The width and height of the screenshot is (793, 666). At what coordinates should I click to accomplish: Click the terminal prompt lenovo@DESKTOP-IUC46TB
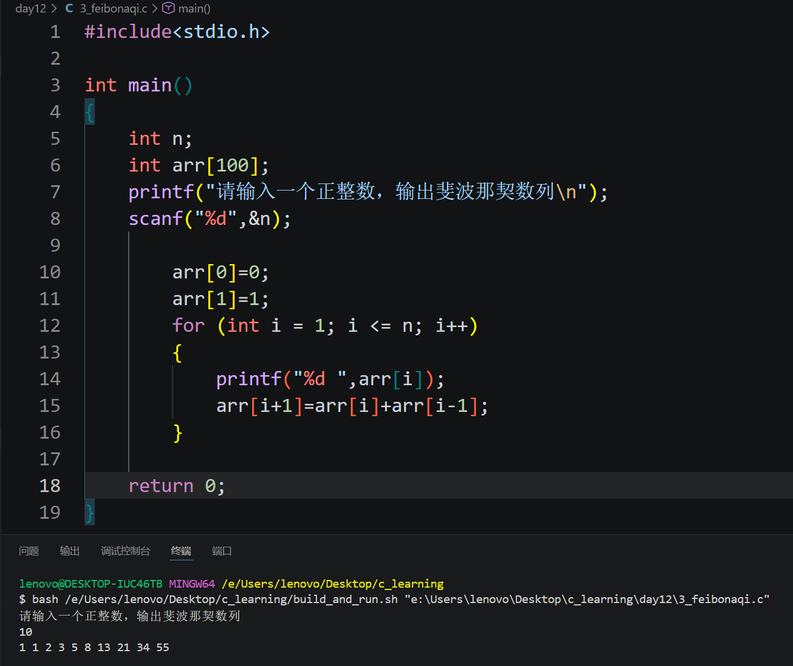pos(91,583)
